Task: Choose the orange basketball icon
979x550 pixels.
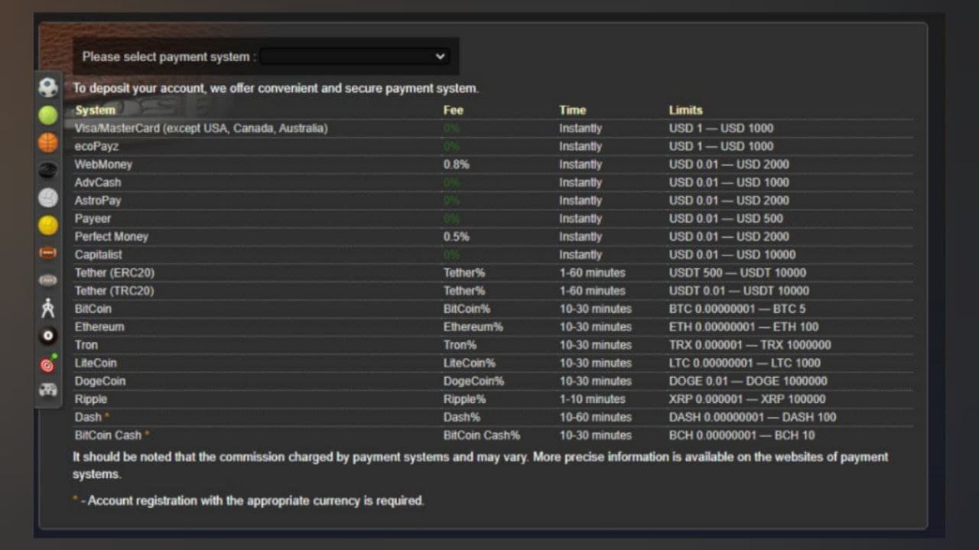Action: [x=48, y=143]
